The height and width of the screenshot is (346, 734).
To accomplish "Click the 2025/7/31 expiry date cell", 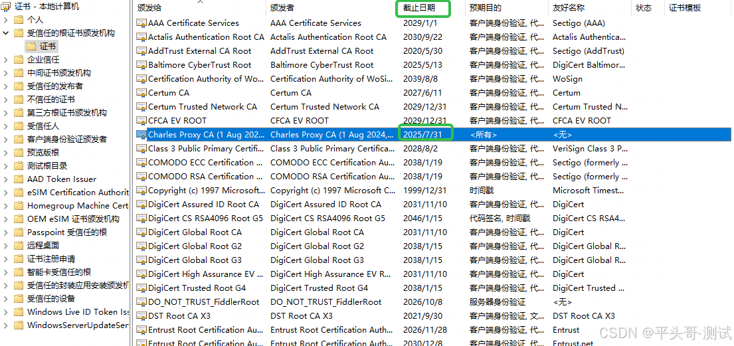I will coord(423,135).
